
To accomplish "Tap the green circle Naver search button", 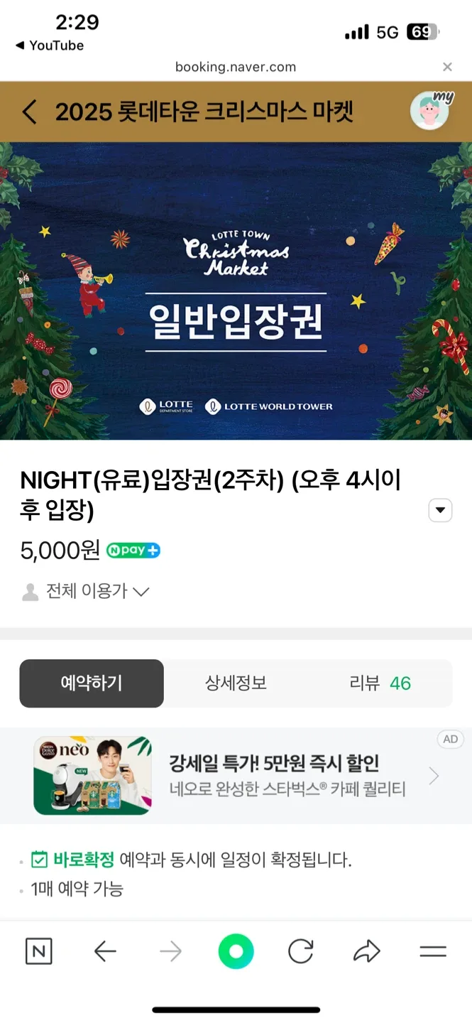I will click(236, 951).
